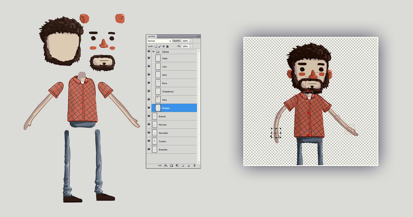
Task: Hide the Cejas layer
Action: (x=149, y=58)
